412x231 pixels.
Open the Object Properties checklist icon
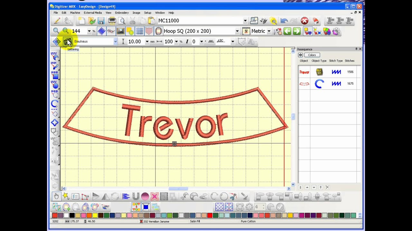(75, 196)
